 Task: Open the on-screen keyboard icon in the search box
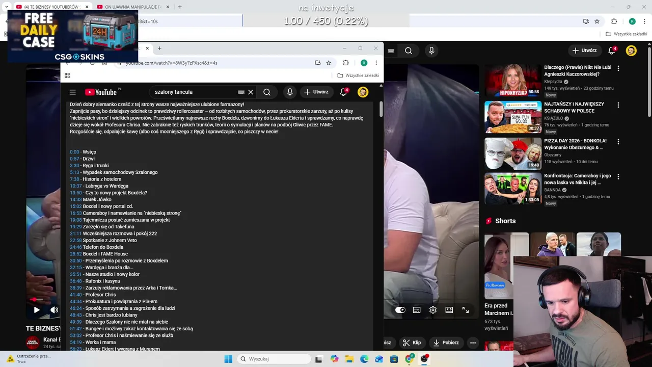pos(241,92)
